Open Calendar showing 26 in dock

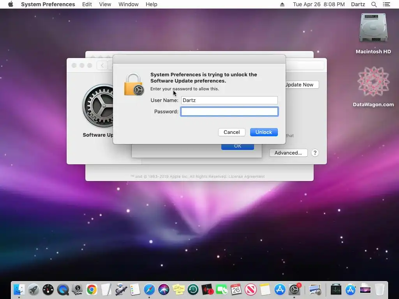click(236, 289)
